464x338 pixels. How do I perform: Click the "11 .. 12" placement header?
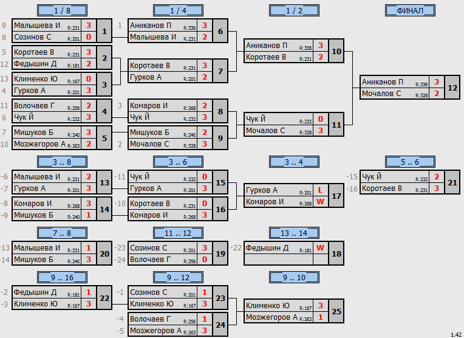pyautogui.click(x=178, y=233)
